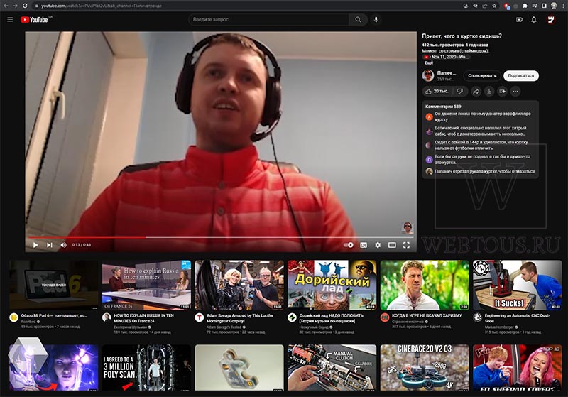Open the YouTube hamburger guide menu
Image resolution: width=568 pixels, height=397 pixels.
click(10, 20)
